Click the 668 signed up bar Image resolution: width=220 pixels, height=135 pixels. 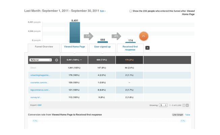click(x=103, y=42)
